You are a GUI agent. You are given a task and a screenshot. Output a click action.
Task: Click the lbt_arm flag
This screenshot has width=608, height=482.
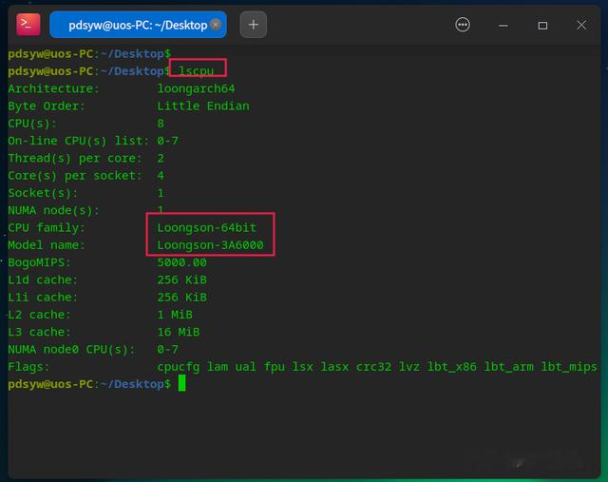509,367
